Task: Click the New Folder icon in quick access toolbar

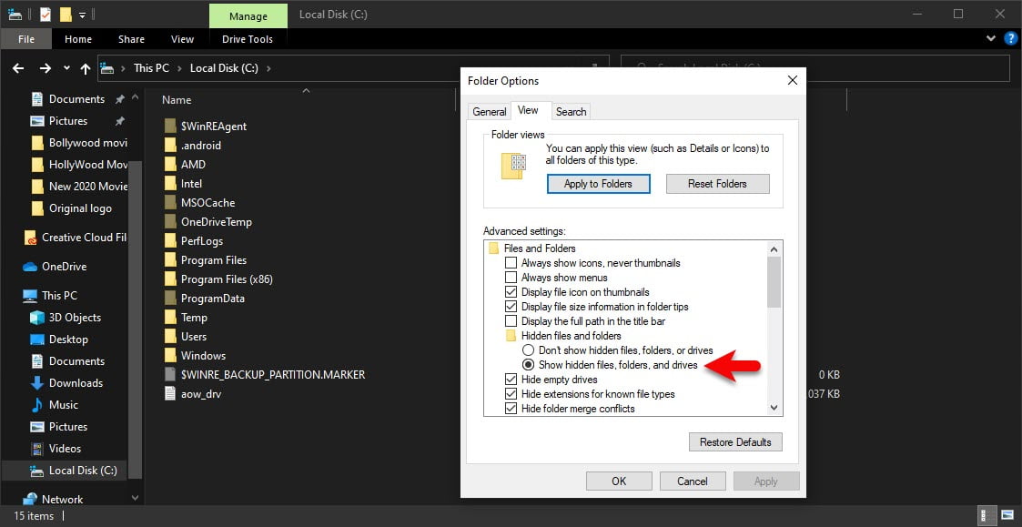Action: tap(66, 14)
